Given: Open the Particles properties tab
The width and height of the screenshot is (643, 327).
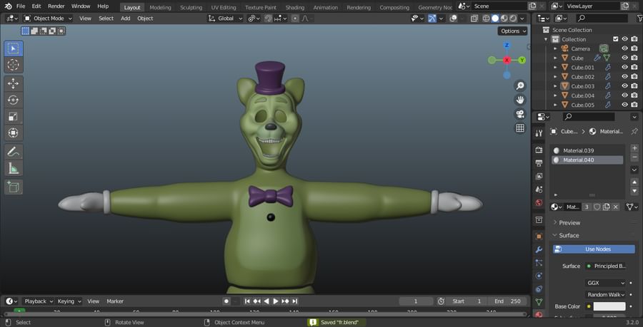Looking at the screenshot, I should coord(539,263).
